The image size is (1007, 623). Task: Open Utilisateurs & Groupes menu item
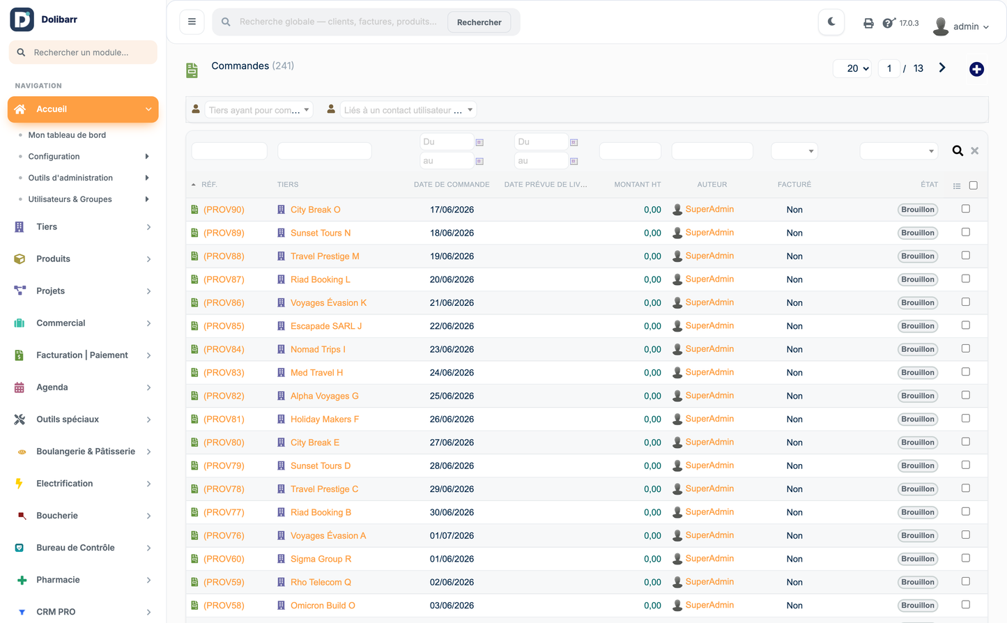coord(70,199)
